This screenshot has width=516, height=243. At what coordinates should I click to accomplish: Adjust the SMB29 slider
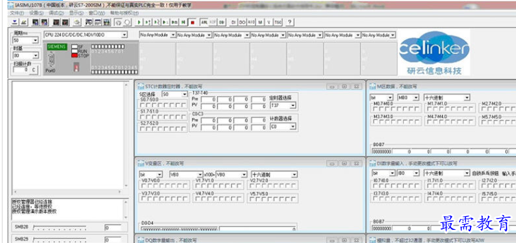point(59,239)
